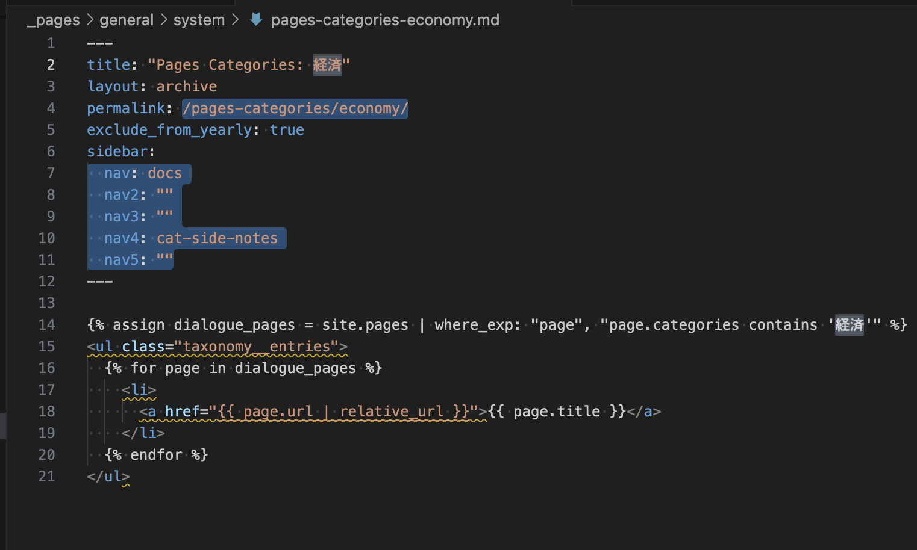Click 'where_exp:' filter text
This screenshot has height=550, width=917.
pyautogui.click(x=478, y=325)
